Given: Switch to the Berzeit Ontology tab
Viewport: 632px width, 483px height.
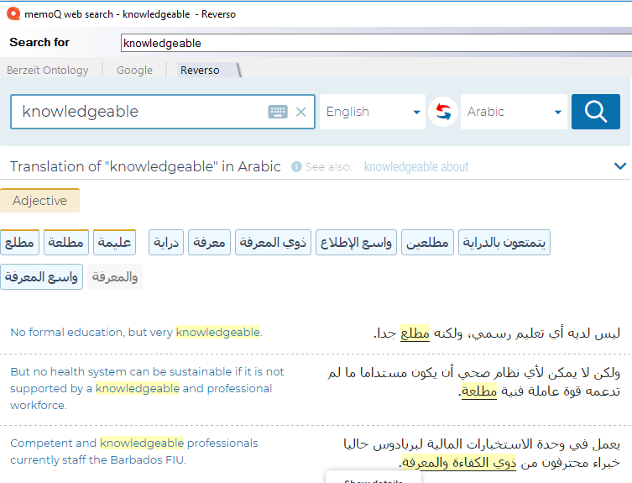Looking at the screenshot, I should click(x=47, y=71).
